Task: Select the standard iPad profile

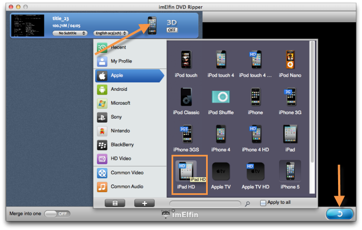Action: pos(290,138)
